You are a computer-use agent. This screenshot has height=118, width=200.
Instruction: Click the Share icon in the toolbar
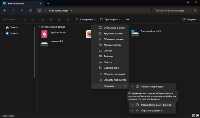pos(59,19)
